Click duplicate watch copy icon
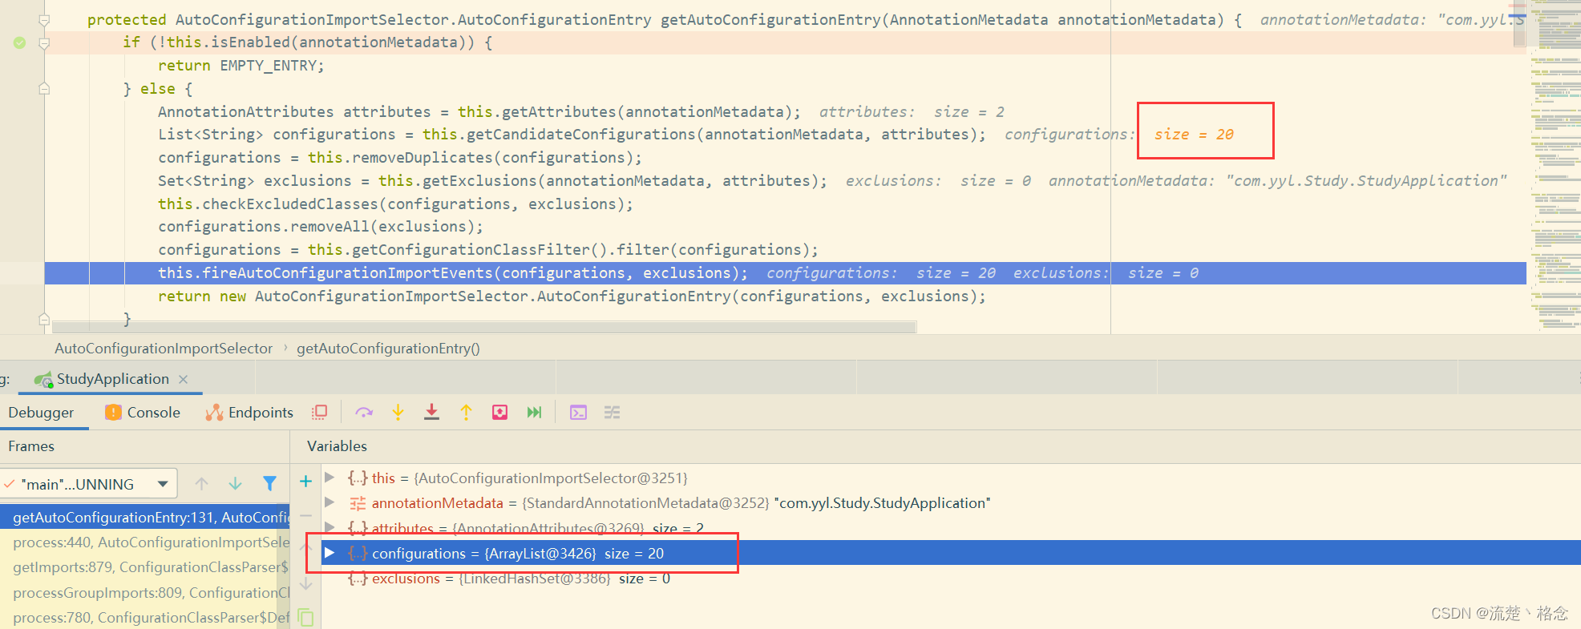1581x629 pixels. pyautogui.click(x=305, y=617)
